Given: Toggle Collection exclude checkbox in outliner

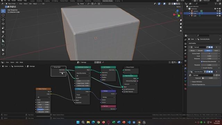Looking at the screenshot, I should click(x=215, y=9).
